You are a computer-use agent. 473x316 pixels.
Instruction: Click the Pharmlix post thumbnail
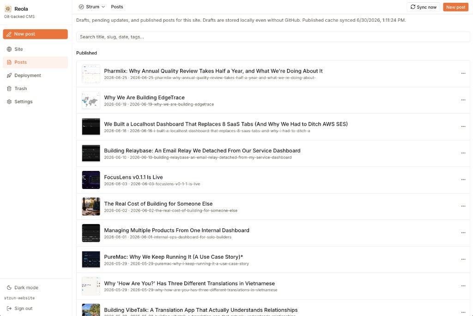click(91, 73)
